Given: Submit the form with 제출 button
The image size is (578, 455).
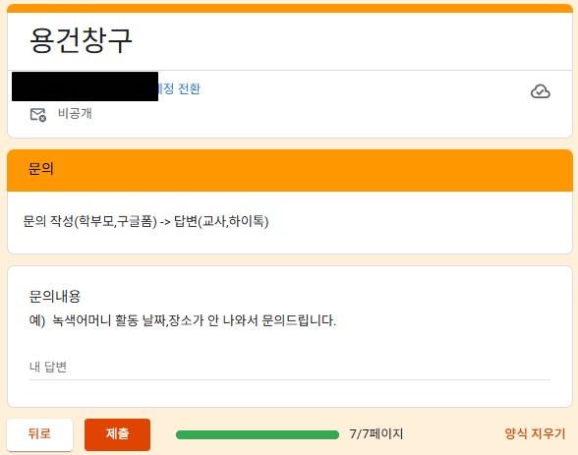Looking at the screenshot, I should click(117, 434).
